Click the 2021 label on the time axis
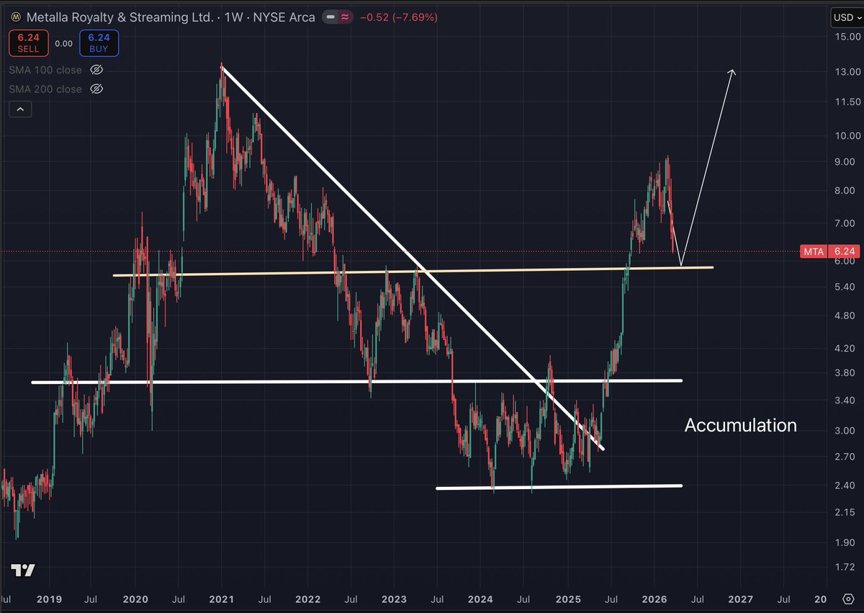The width and height of the screenshot is (864, 613). click(222, 599)
